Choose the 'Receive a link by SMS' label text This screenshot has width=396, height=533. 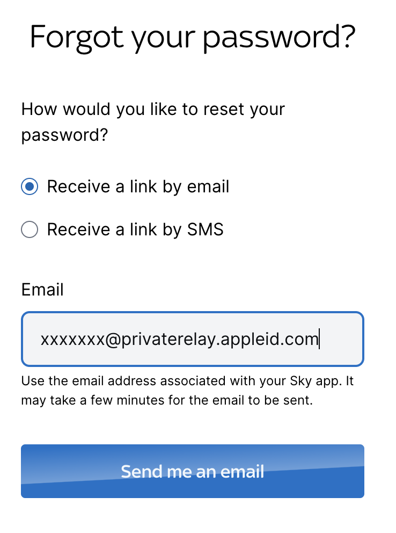coord(135,230)
